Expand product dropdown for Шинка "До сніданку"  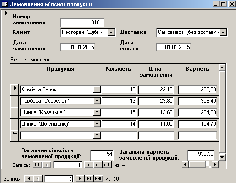coord(97,124)
